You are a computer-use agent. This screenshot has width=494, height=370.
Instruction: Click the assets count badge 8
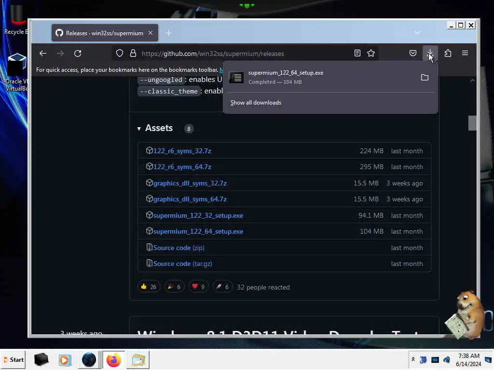point(189,129)
